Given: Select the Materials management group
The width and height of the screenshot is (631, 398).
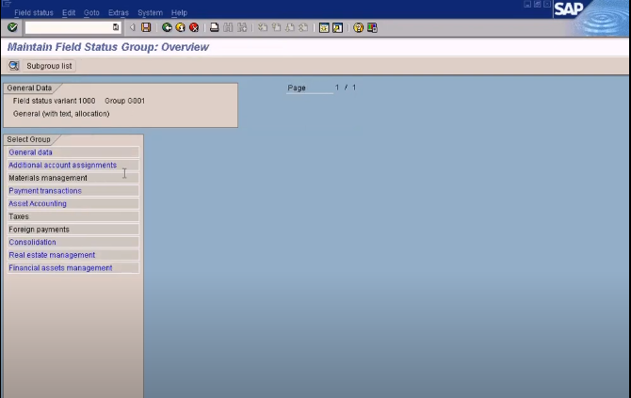Looking at the screenshot, I should pos(73,178).
